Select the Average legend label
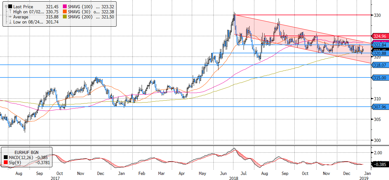 point(21,17)
